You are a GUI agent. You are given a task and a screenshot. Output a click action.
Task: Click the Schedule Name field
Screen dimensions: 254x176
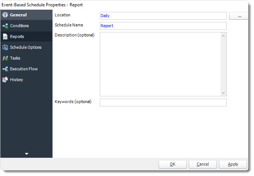pyautogui.click(x=163, y=26)
